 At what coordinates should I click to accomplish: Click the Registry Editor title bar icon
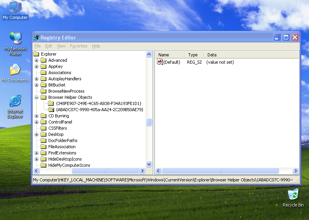(x=36, y=37)
